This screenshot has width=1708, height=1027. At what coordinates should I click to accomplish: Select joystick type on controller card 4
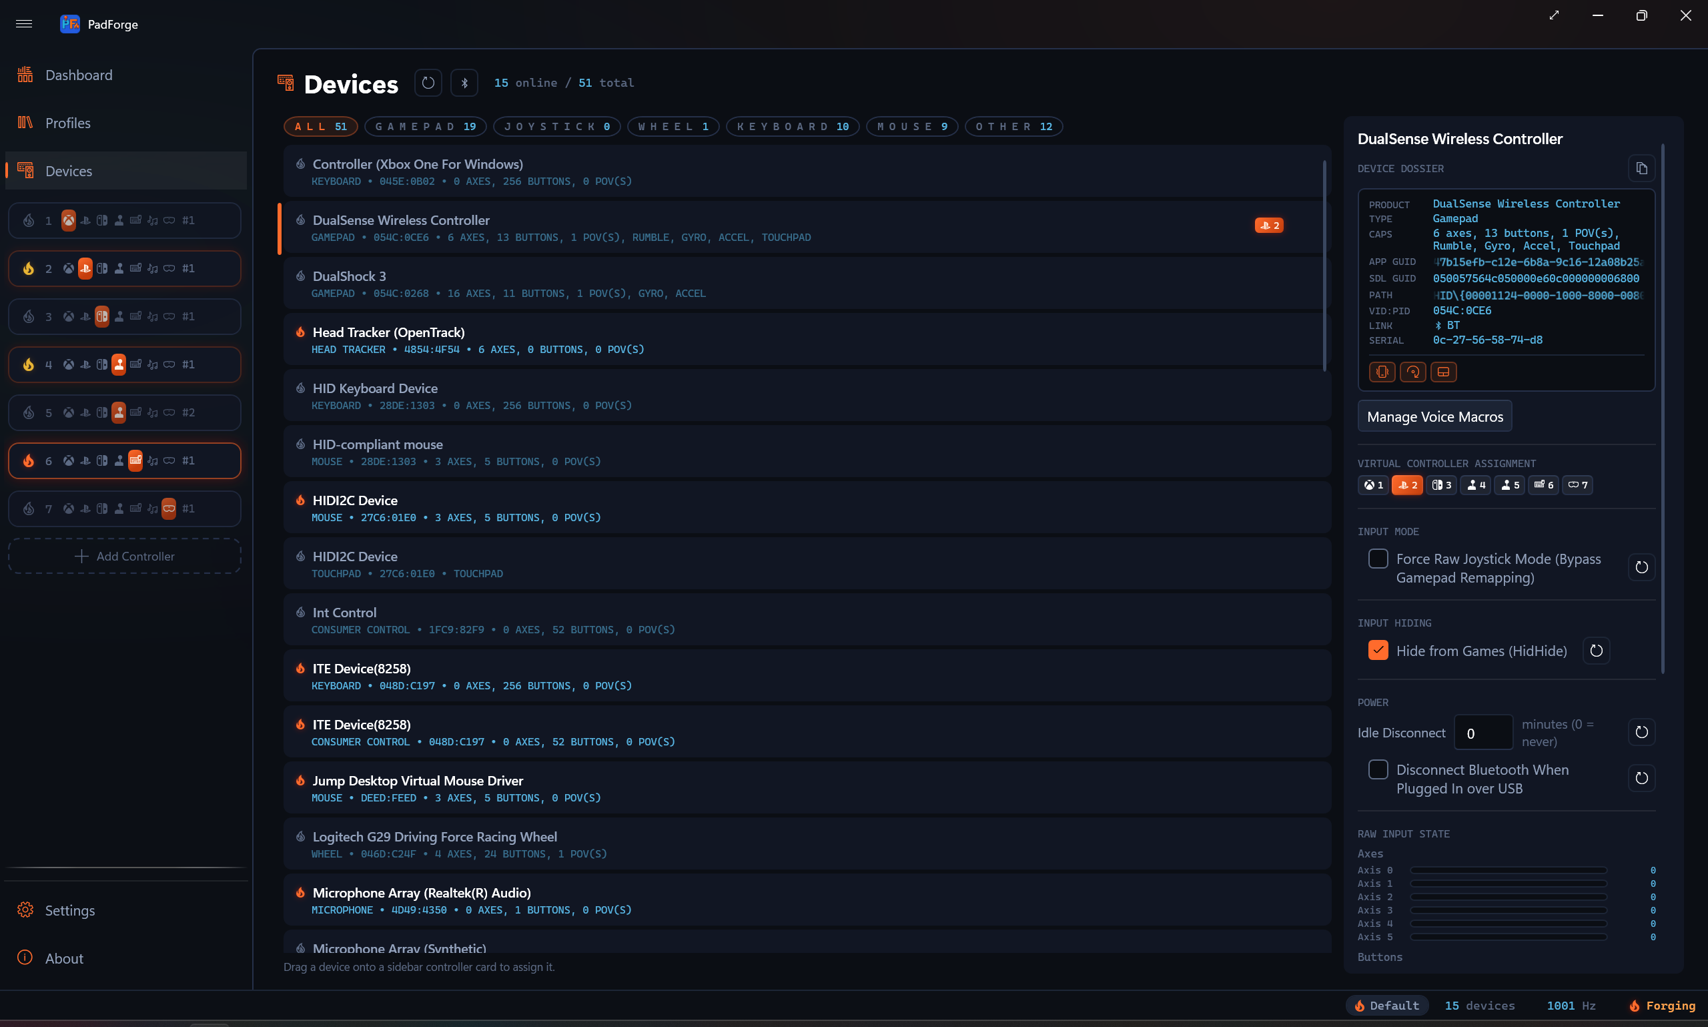[119, 364]
